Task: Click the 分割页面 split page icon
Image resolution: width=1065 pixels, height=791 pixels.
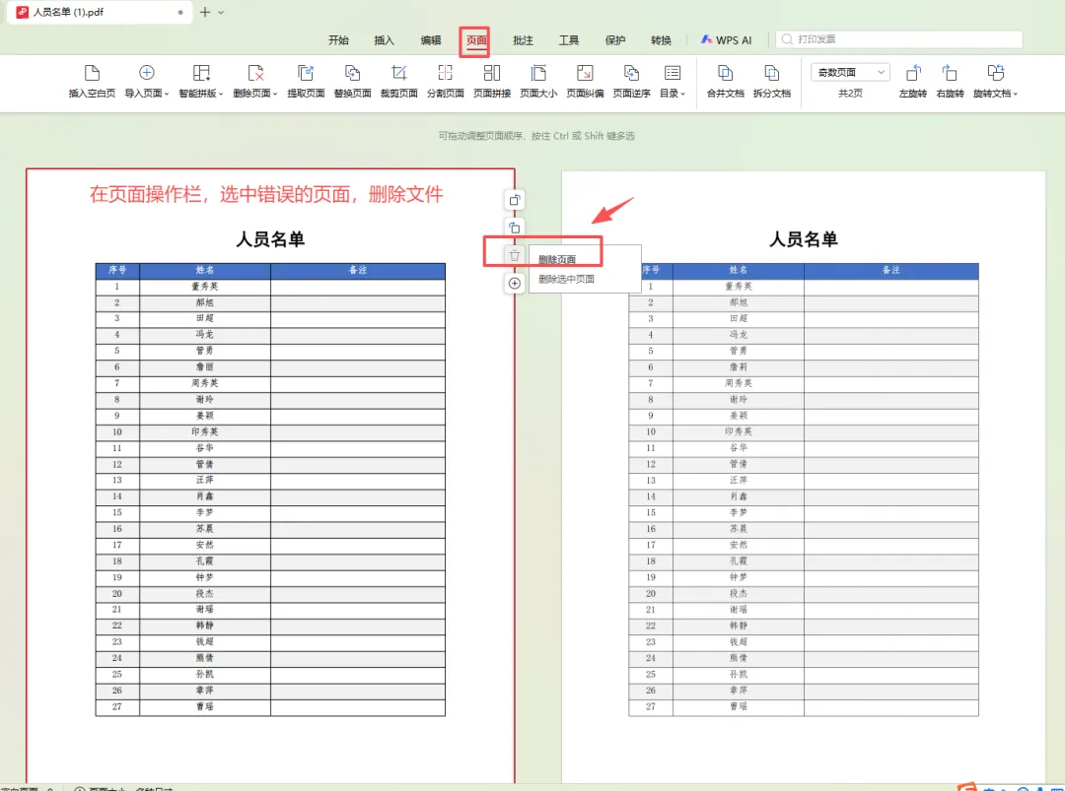Action: pyautogui.click(x=446, y=73)
